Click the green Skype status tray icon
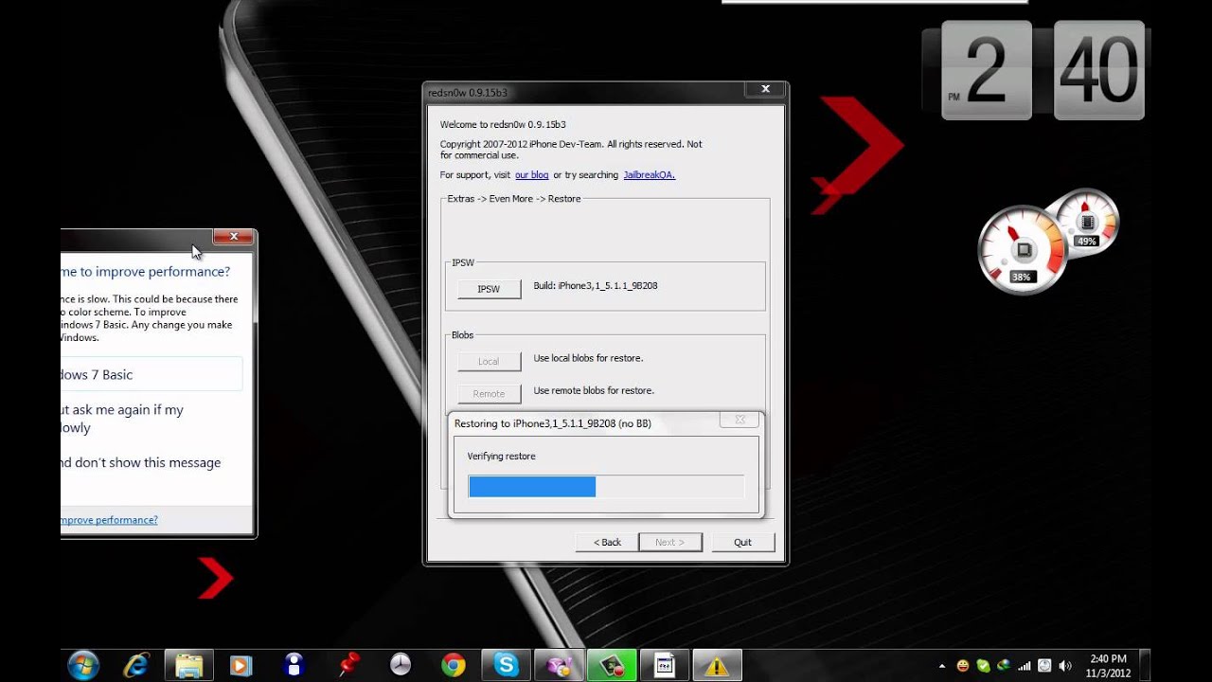The height and width of the screenshot is (682, 1212). (983, 666)
